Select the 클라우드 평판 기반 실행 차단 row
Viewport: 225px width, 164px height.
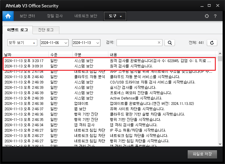tap(109, 114)
